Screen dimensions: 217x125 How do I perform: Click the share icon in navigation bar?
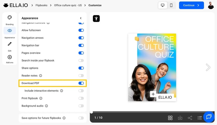(190, 118)
